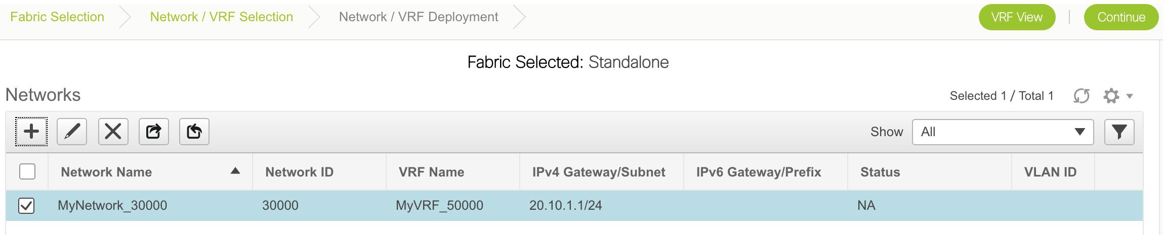Refresh the networks table
The width and height of the screenshot is (1163, 235).
point(1082,95)
